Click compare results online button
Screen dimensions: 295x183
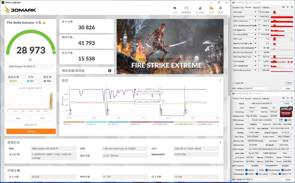pyautogui.click(x=31, y=125)
